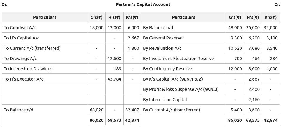The image size is (281, 127).
Task: Select "By Current A/c (transferred)" credit entry
Action: coord(171,110)
